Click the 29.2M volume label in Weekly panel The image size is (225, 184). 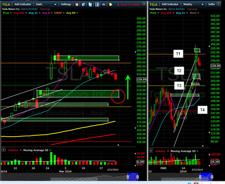point(215,162)
